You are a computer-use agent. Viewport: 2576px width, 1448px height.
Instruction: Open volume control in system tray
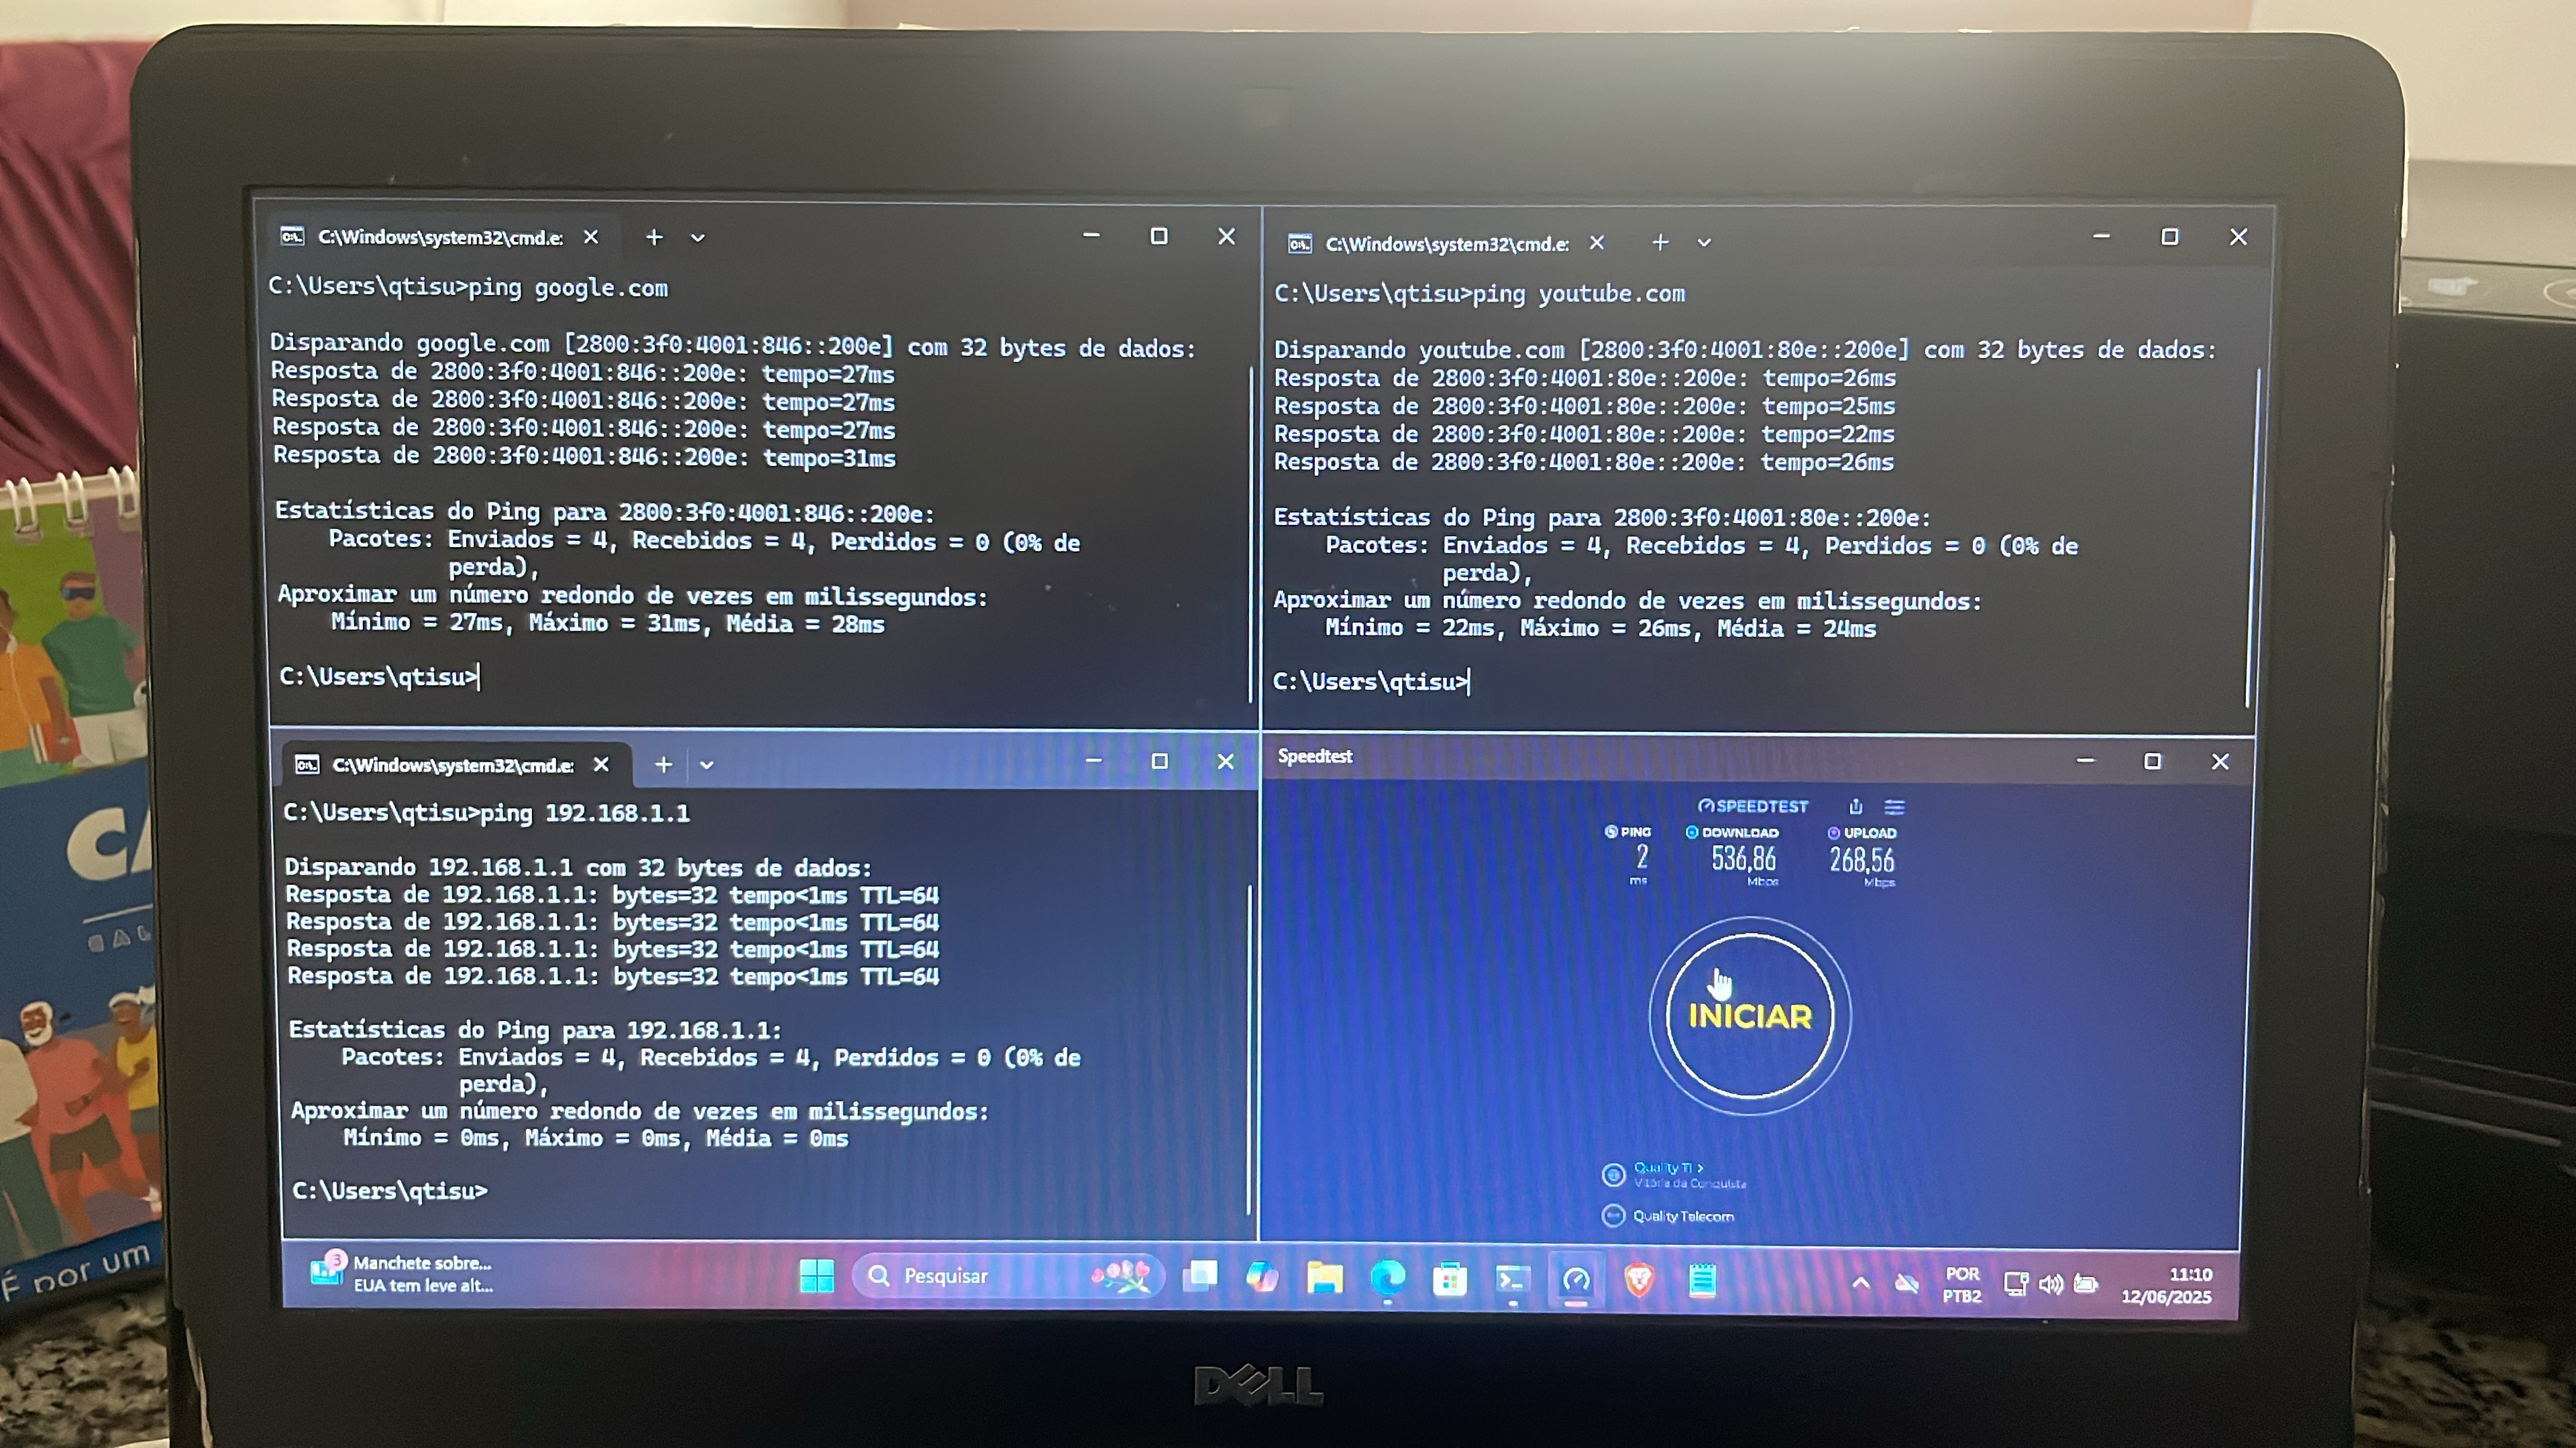2051,1284
